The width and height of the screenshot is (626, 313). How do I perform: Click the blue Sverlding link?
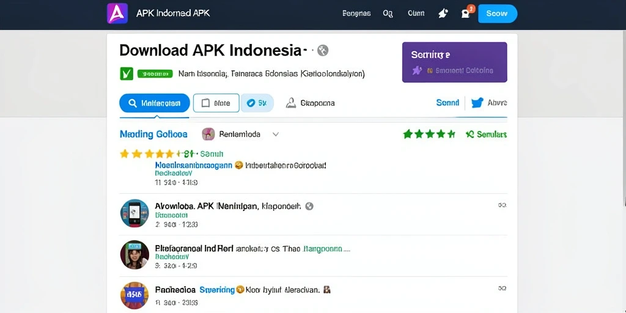(217, 290)
